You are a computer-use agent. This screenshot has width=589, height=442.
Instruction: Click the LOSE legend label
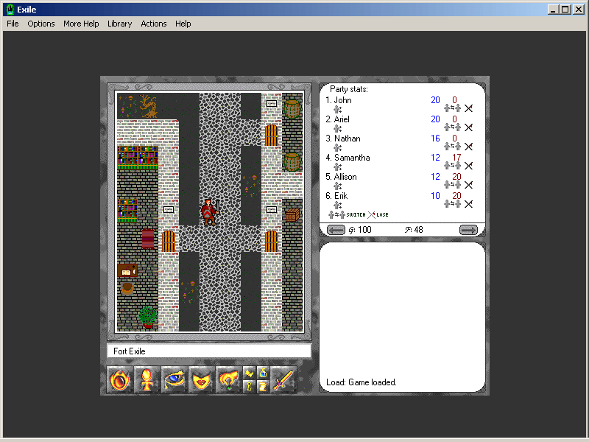tap(382, 214)
